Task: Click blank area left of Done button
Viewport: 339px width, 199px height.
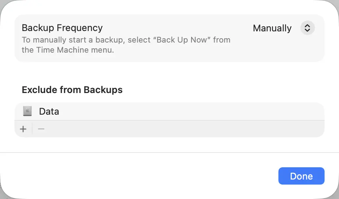Action: point(144,176)
